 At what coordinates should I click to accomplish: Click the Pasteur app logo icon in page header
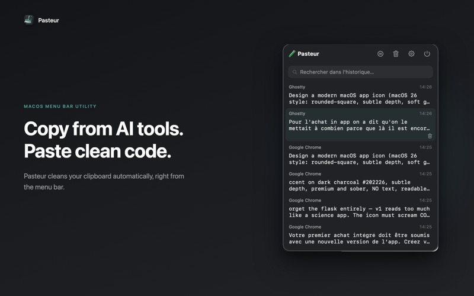coord(28,20)
